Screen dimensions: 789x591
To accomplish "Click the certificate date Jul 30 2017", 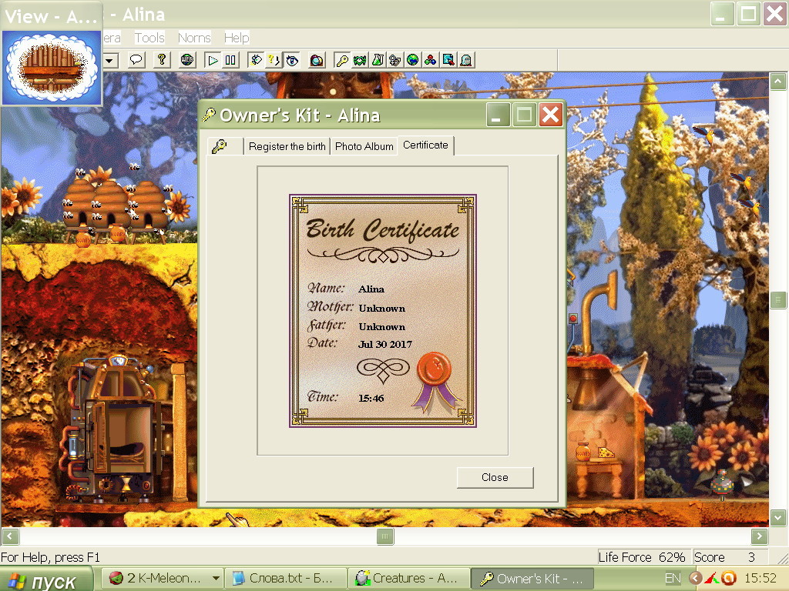I will [x=385, y=344].
